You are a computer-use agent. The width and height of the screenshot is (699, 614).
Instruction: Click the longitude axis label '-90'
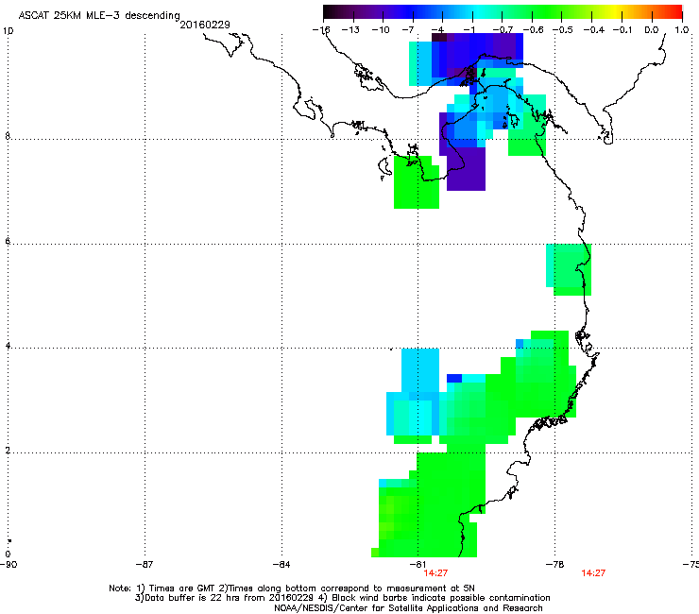click(x=9, y=565)
